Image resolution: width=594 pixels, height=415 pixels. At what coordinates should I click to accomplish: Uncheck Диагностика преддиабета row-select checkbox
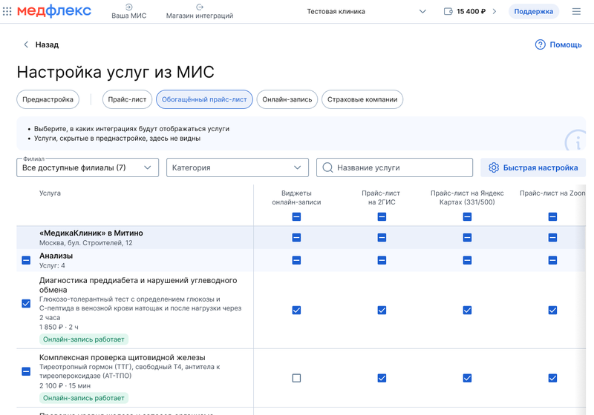26,304
